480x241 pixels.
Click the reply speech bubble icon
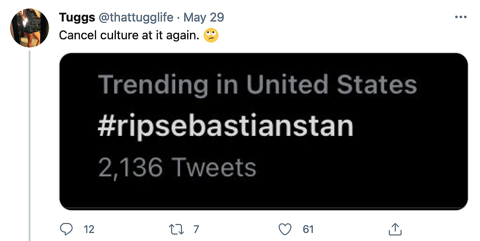(x=66, y=230)
